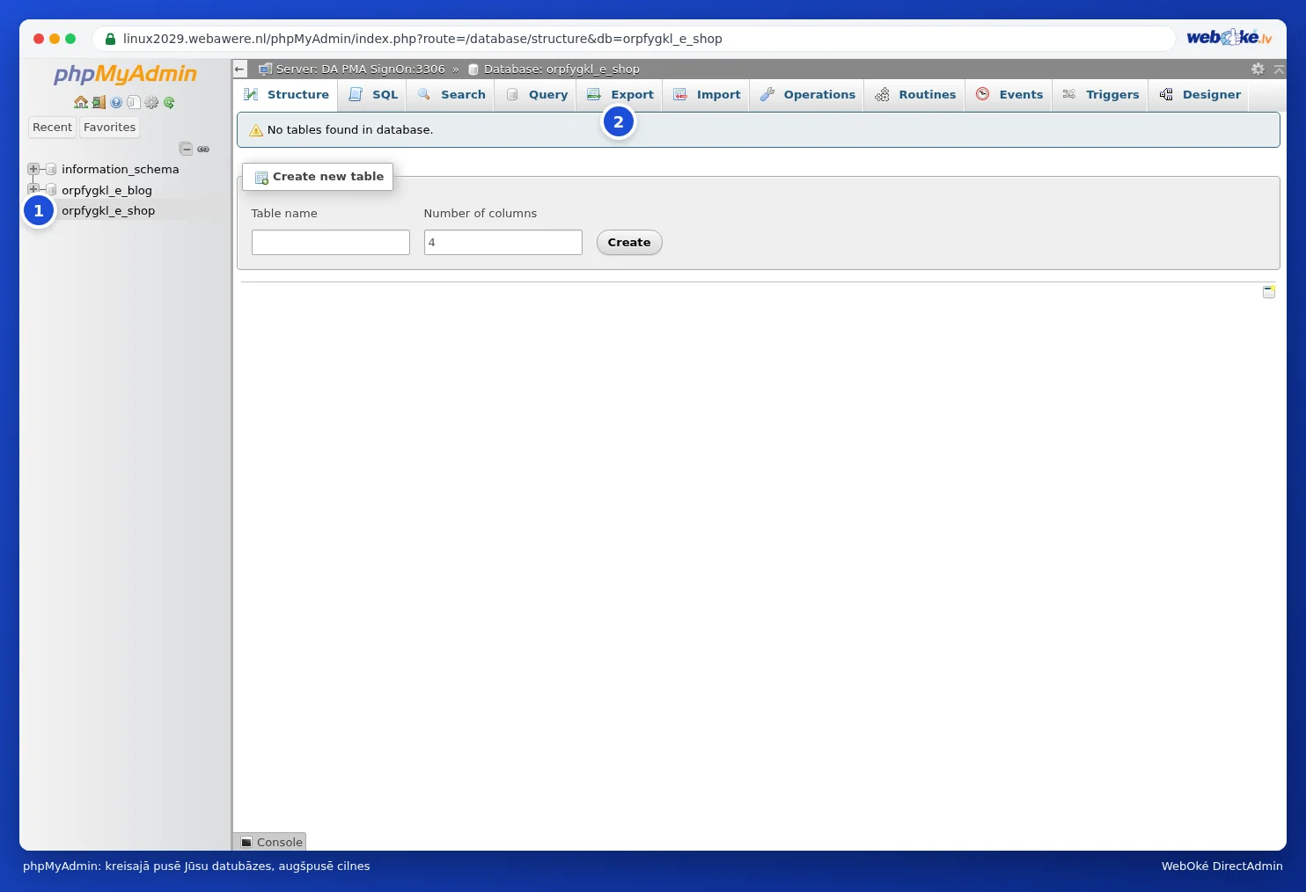Click the Favorites tables button

tap(109, 128)
